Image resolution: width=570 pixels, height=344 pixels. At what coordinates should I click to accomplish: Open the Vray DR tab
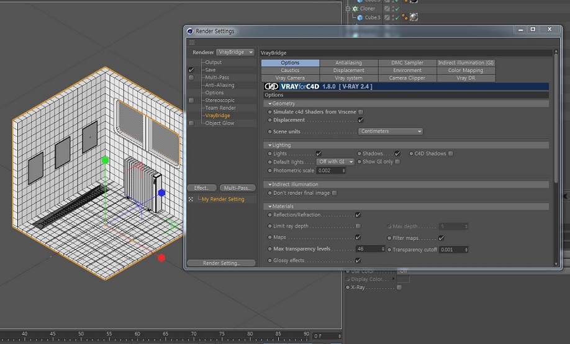click(466, 78)
